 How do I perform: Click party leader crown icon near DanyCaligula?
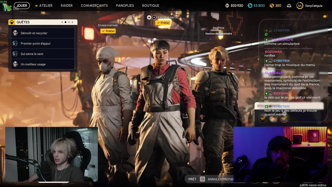click(x=149, y=17)
